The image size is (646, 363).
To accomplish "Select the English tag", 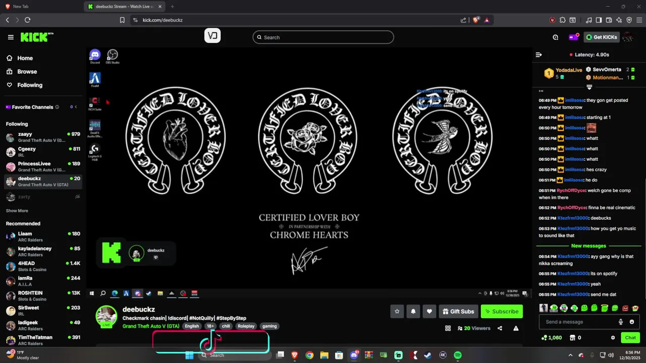I will point(192,326).
